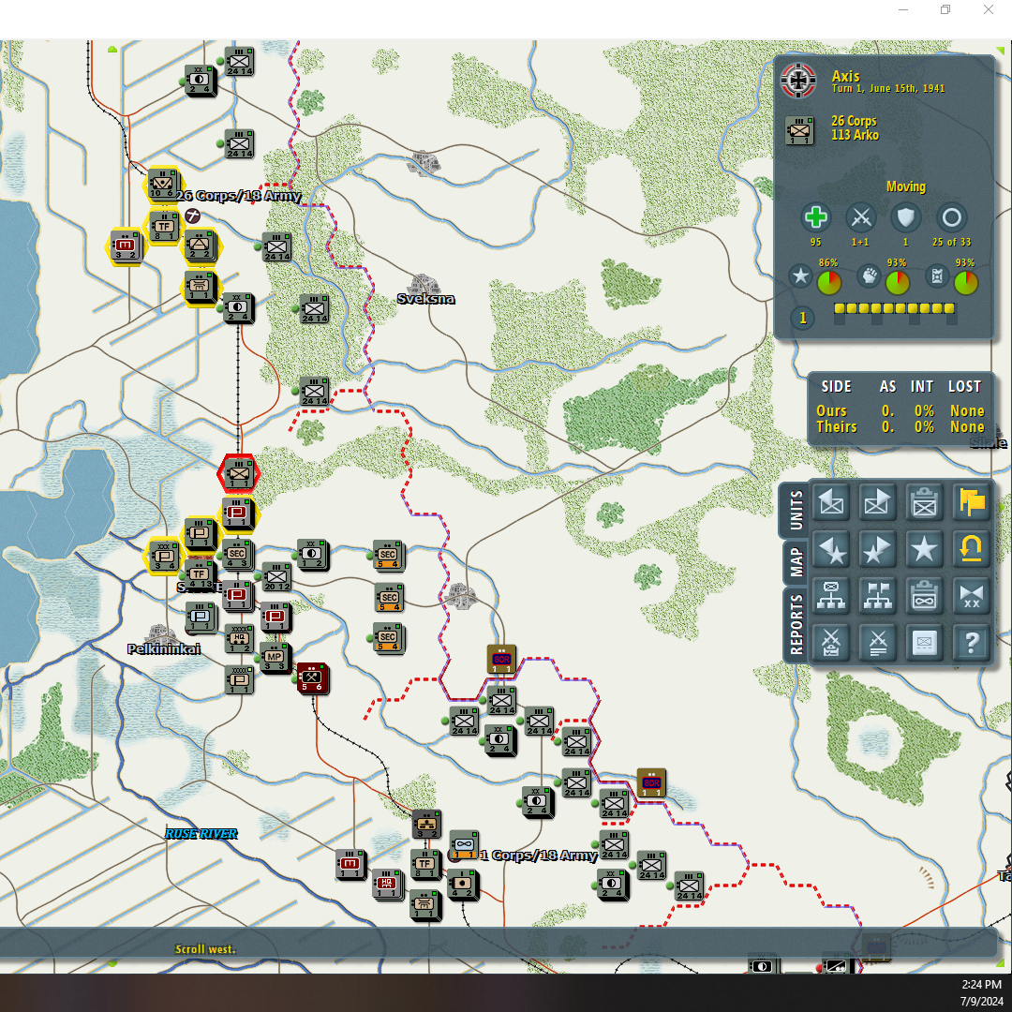
Task: Open the unit list clipboard icon
Action: tap(924, 502)
